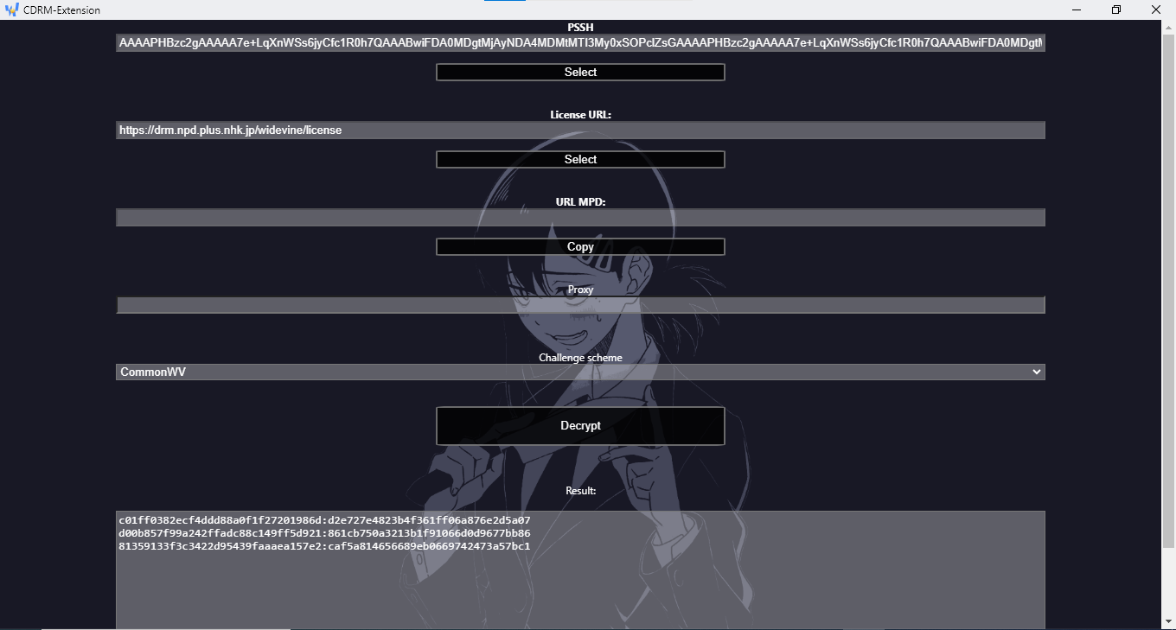Minimize the CDRM-Extension window

click(x=1077, y=10)
